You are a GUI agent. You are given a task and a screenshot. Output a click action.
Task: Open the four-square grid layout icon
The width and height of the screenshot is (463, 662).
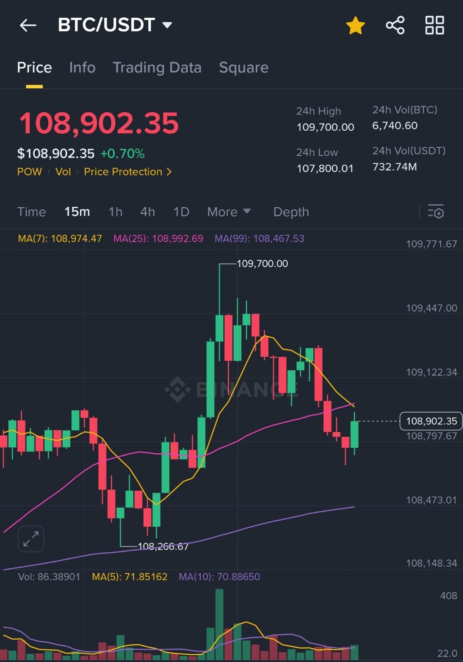click(435, 25)
